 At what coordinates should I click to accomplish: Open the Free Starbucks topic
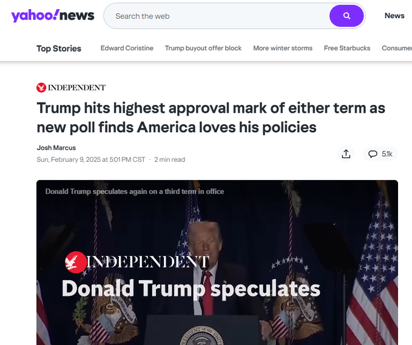click(x=347, y=48)
